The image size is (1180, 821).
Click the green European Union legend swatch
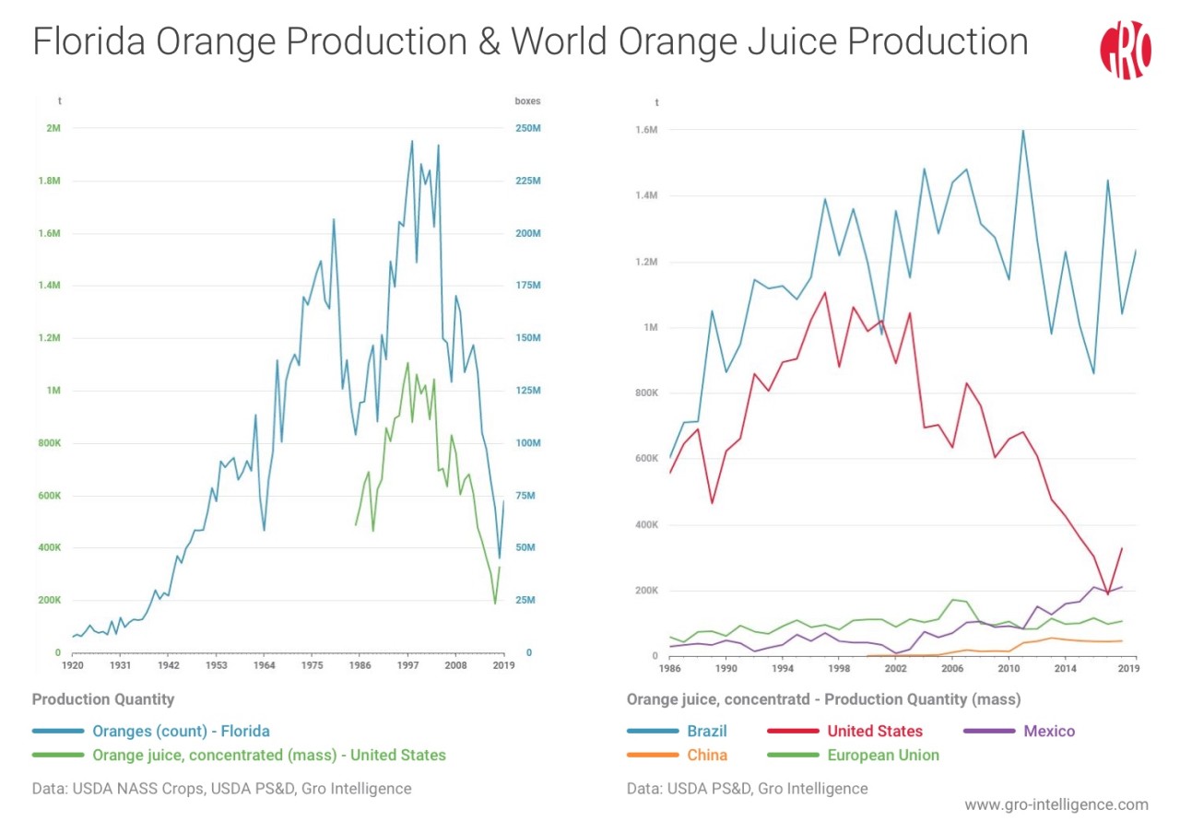pyautogui.click(x=793, y=756)
